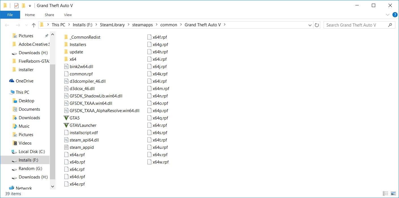
Task: Select the steam_appid text file icon
Action: pyautogui.click(x=66, y=147)
